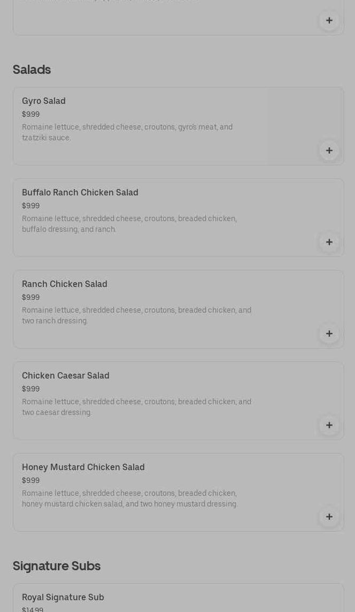
Task: Add Honey Mustard Chicken Salad plus icon
Action: tap(329, 517)
